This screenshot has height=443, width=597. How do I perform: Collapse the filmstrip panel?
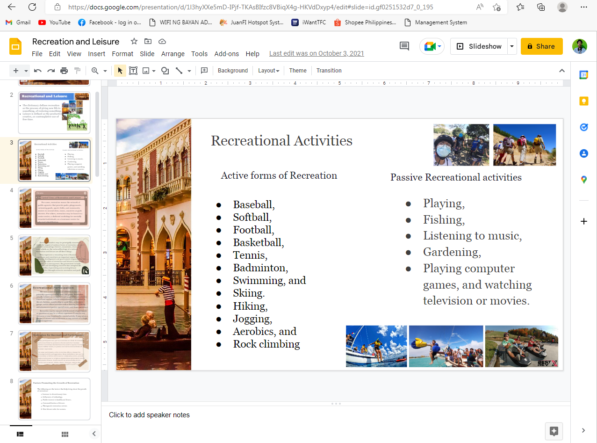pos(94,434)
